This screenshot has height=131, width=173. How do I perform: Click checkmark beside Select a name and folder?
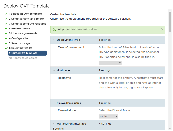click(6, 19)
